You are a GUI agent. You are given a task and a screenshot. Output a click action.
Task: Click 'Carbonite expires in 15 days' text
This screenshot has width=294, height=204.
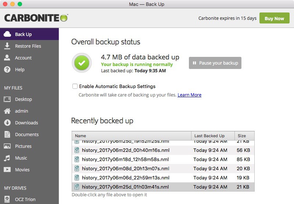coord(227,18)
